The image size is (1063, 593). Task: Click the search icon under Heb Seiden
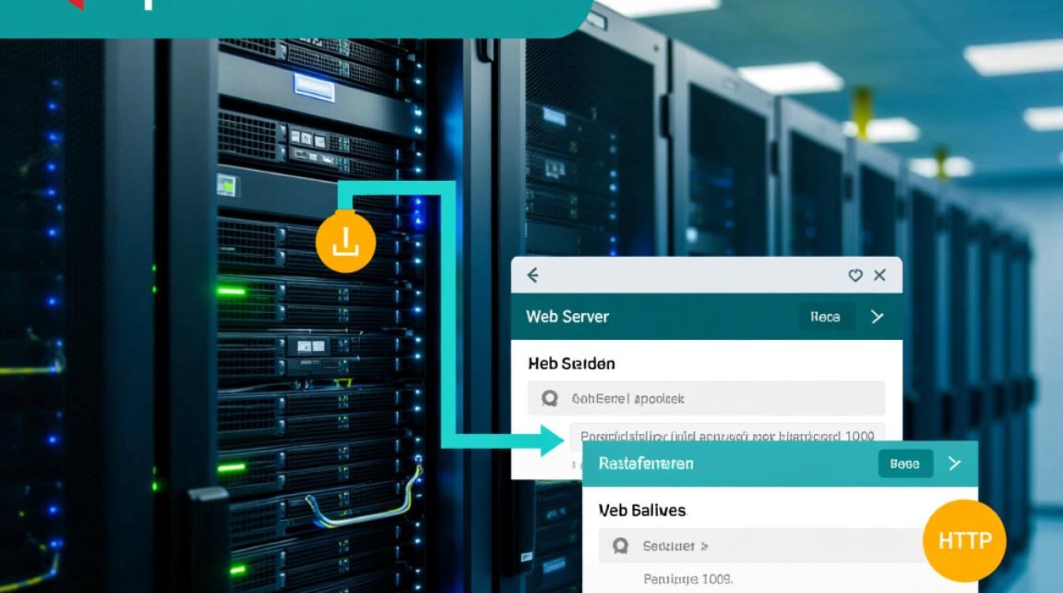click(x=550, y=398)
